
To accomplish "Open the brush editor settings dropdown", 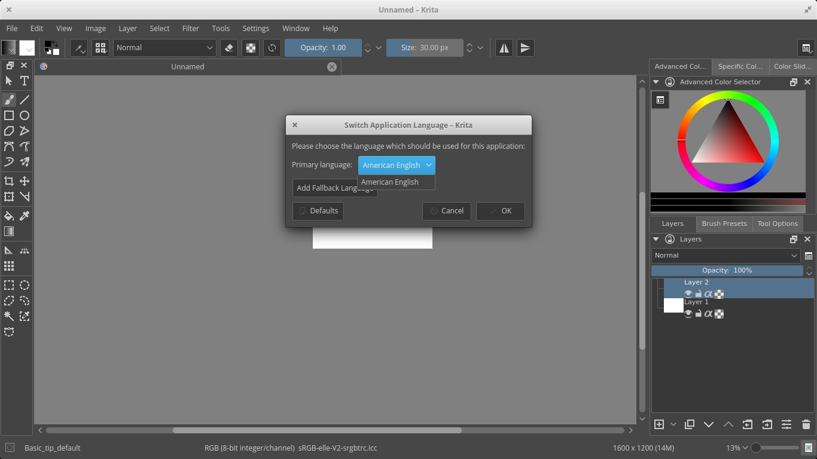I will [79, 48].
